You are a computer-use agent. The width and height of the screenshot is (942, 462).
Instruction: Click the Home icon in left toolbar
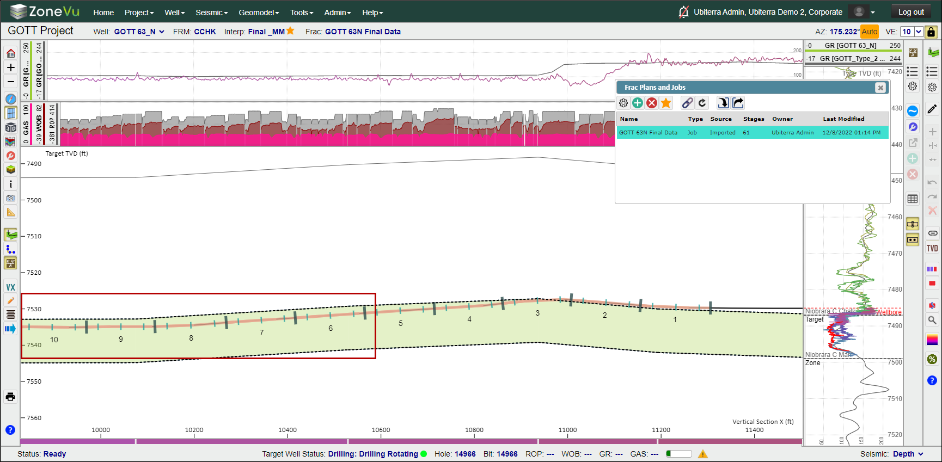[x=10, y=53]
